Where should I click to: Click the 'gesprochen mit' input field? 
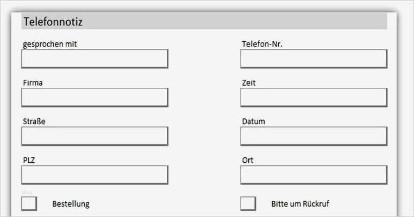tap(95, 59)
